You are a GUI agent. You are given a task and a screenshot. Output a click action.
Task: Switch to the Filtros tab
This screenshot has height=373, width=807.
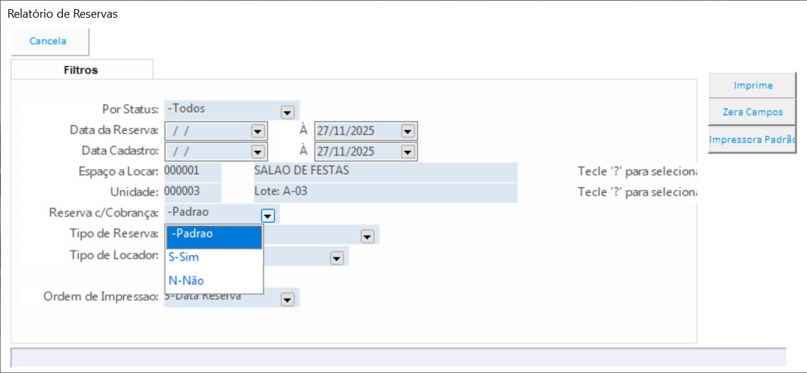click(x=81, y=70)
